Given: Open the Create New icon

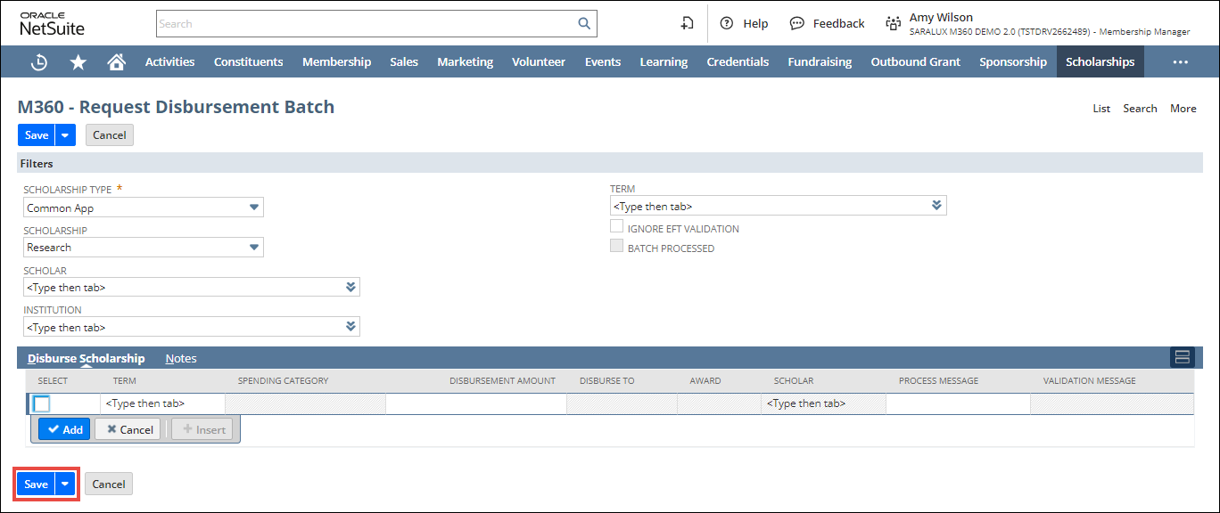Looking at the screenshot, I should (x=687, y=24).
